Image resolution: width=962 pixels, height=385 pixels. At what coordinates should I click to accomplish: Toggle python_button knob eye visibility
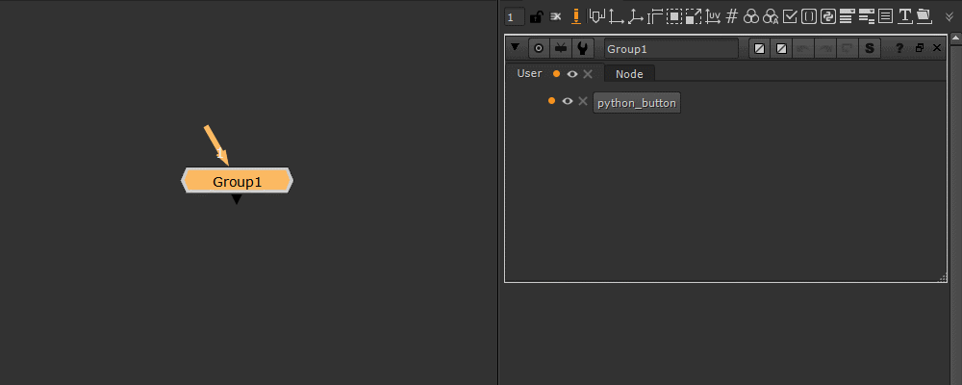click(568, 101)
